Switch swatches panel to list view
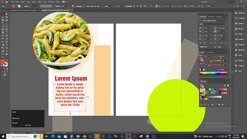This screenshot has width=247, height=139. coord(225,85)
